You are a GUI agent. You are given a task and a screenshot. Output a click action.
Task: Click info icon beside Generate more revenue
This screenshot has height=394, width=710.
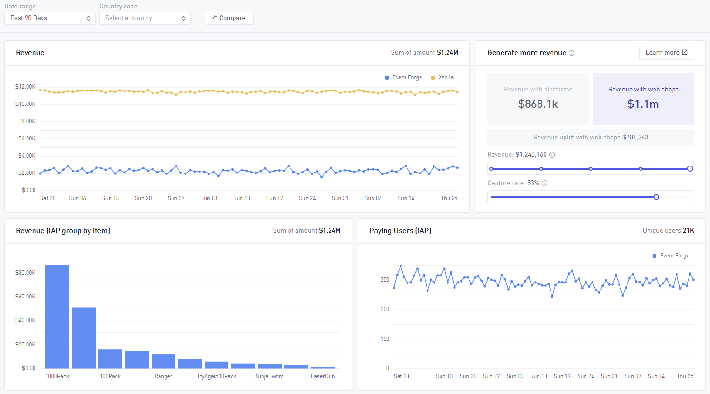572,53
